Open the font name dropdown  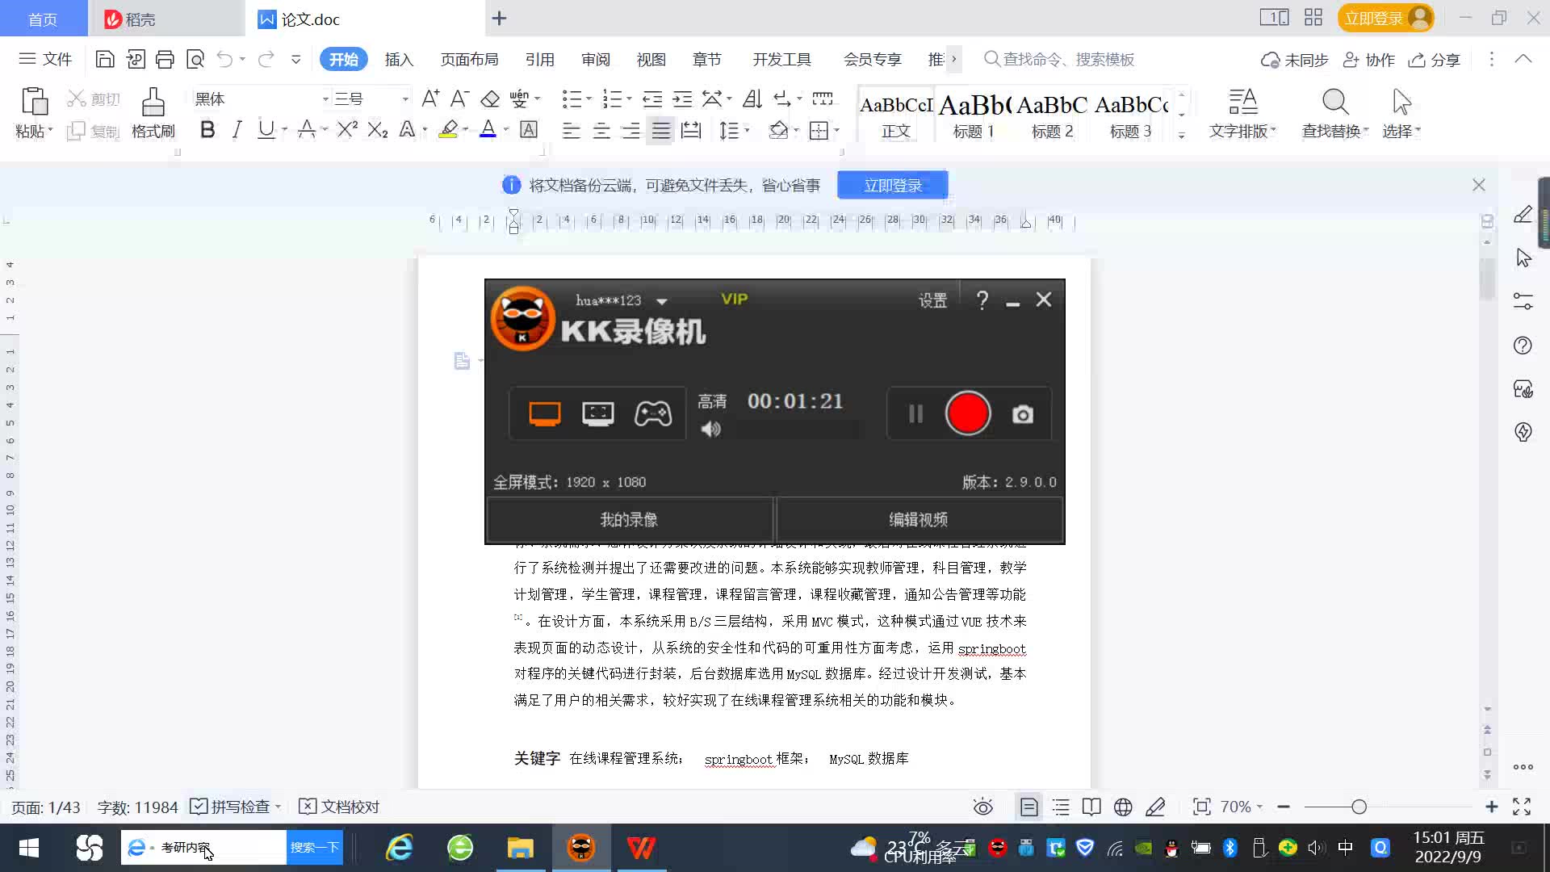click(x=325, y=99)
